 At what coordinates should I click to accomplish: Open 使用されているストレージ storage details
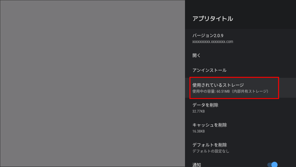(240, 88)
